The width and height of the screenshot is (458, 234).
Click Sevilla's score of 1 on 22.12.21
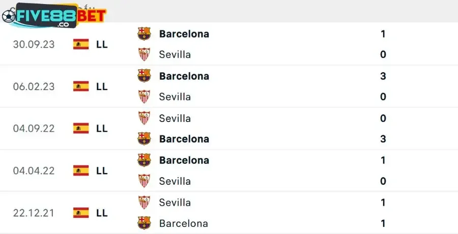pos(383,202)
